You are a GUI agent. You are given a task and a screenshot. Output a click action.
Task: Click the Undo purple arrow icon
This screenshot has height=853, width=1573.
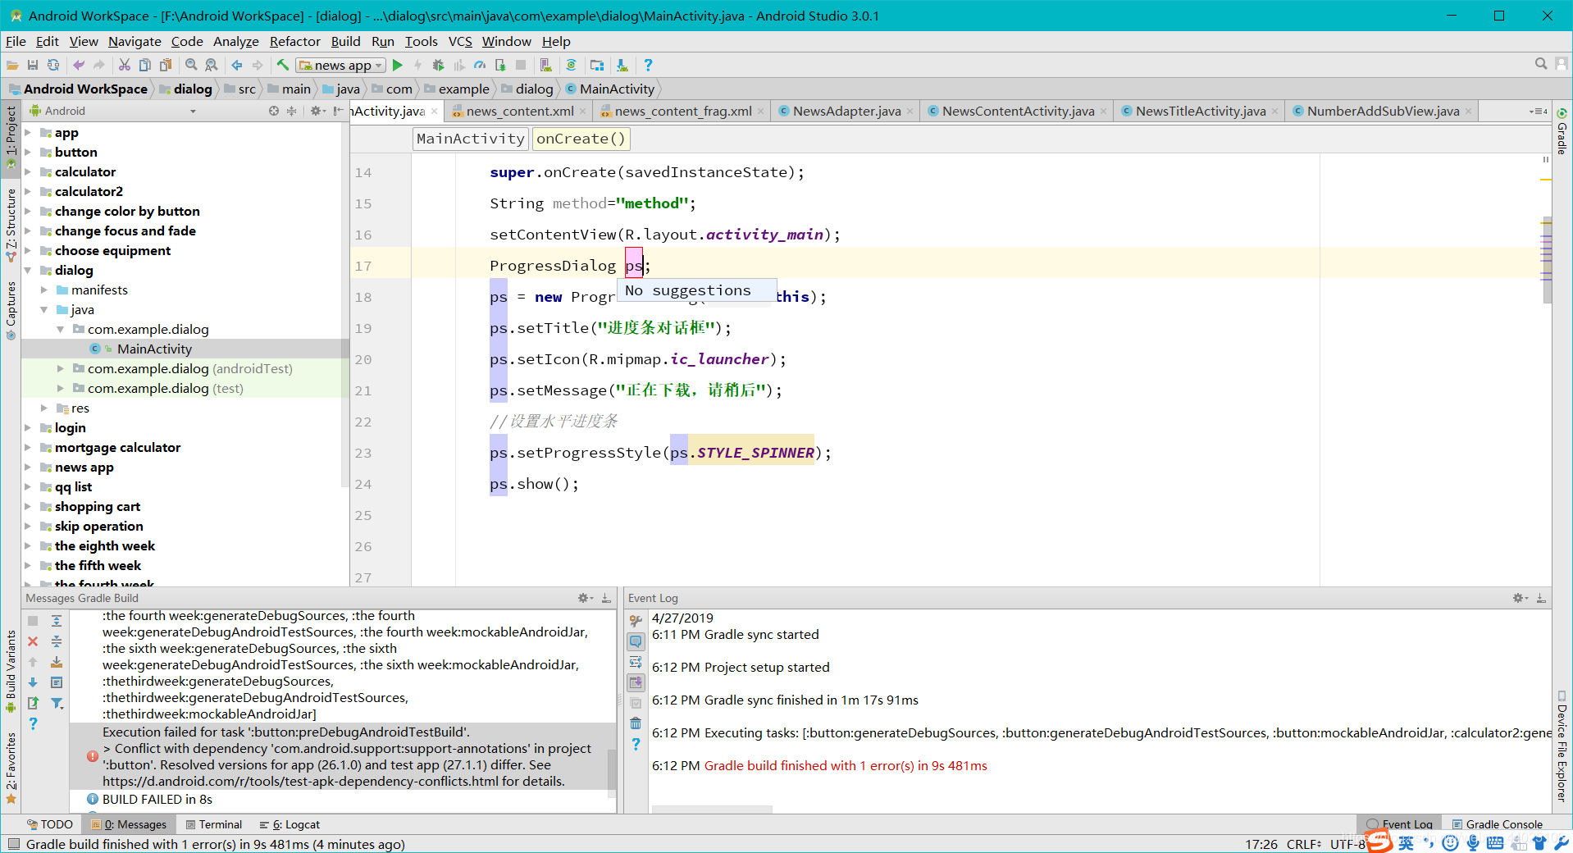pyautogui.click(x=79, y=65)
